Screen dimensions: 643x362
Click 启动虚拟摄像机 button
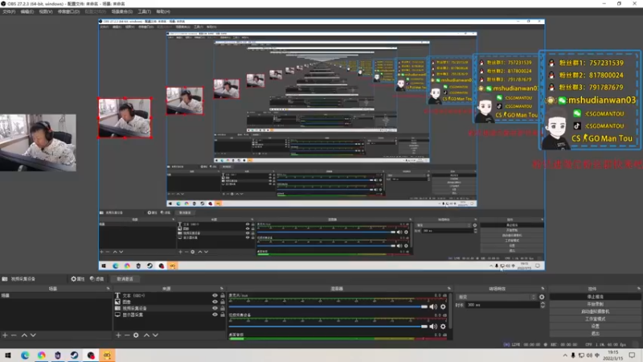pos(595,311)
